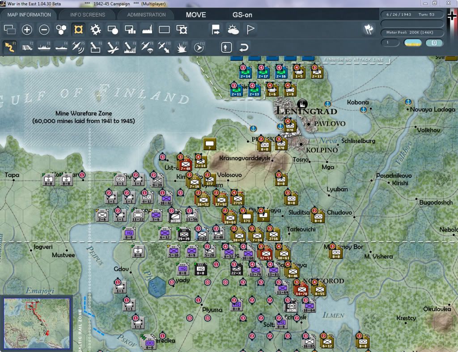Screen dimensions: 458x352
Task: Click the sun and cloud weather icon
Action: [x=233, y=30]
